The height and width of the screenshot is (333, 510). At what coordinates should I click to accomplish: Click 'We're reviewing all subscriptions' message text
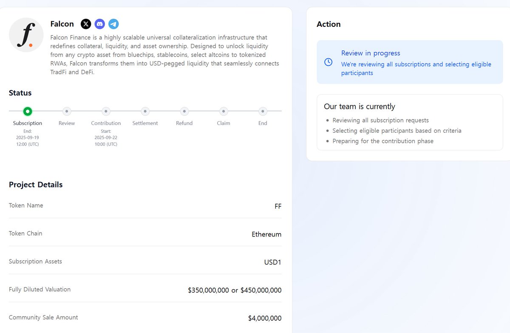click(416, 68)
